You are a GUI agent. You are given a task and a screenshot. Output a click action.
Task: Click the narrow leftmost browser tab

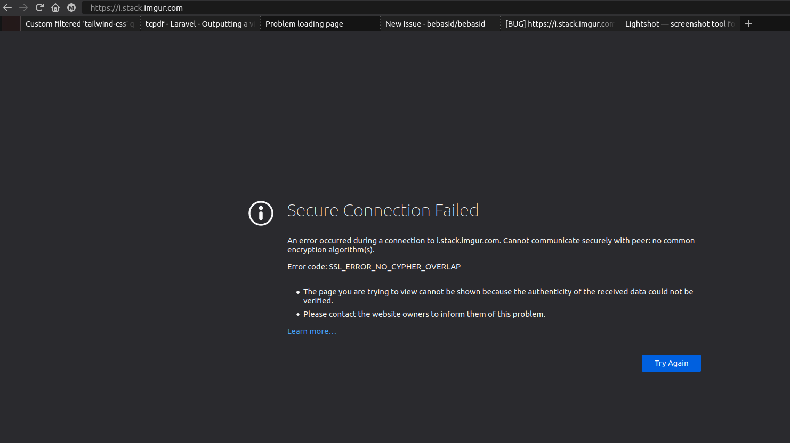[x=10, y=23]
